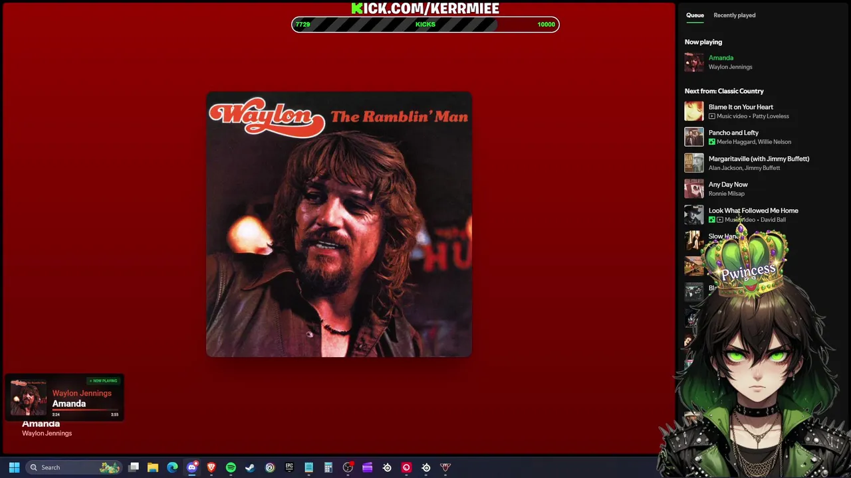Launch Microsoft Edge from the taskbar
The width and height of the screenshot is (851, 478).
172,467
